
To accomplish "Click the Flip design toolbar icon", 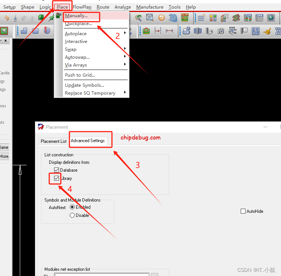I will [184, 18].
